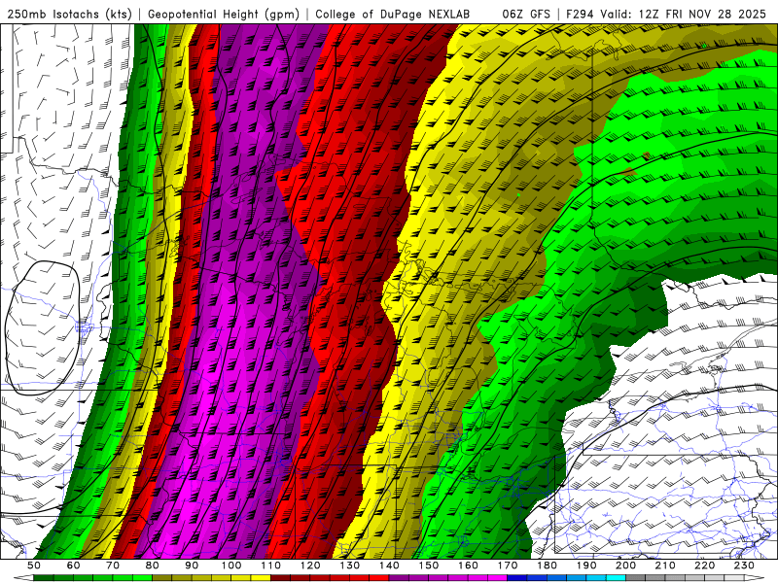This screenshot has height=583, width=778.
Task: Click the 'Valid: 12Z FRI NOV 28 2025' text
Action: pos(683,14)
